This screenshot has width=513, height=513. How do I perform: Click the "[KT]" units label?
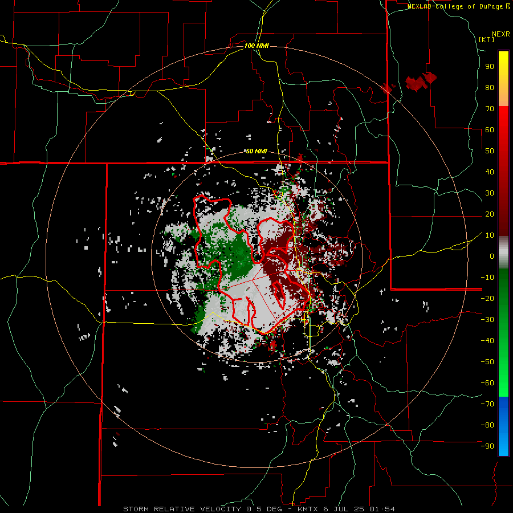pyautogui.click(x=486, y=39)
